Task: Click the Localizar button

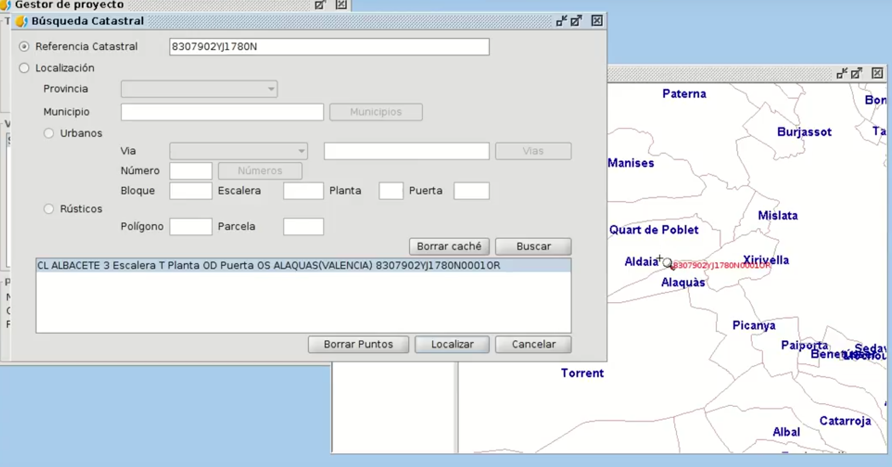Action: click(x=452, y=344)
